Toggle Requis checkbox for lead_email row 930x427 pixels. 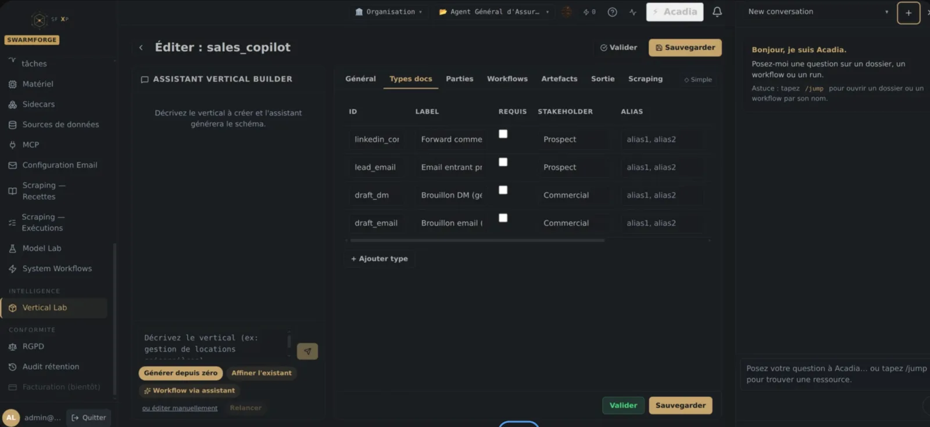tap(503, 162)
